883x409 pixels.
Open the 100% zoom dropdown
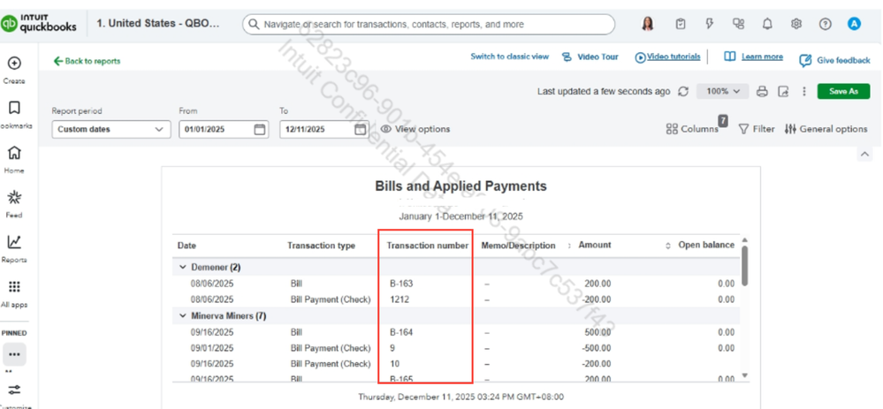click(722, 91)
